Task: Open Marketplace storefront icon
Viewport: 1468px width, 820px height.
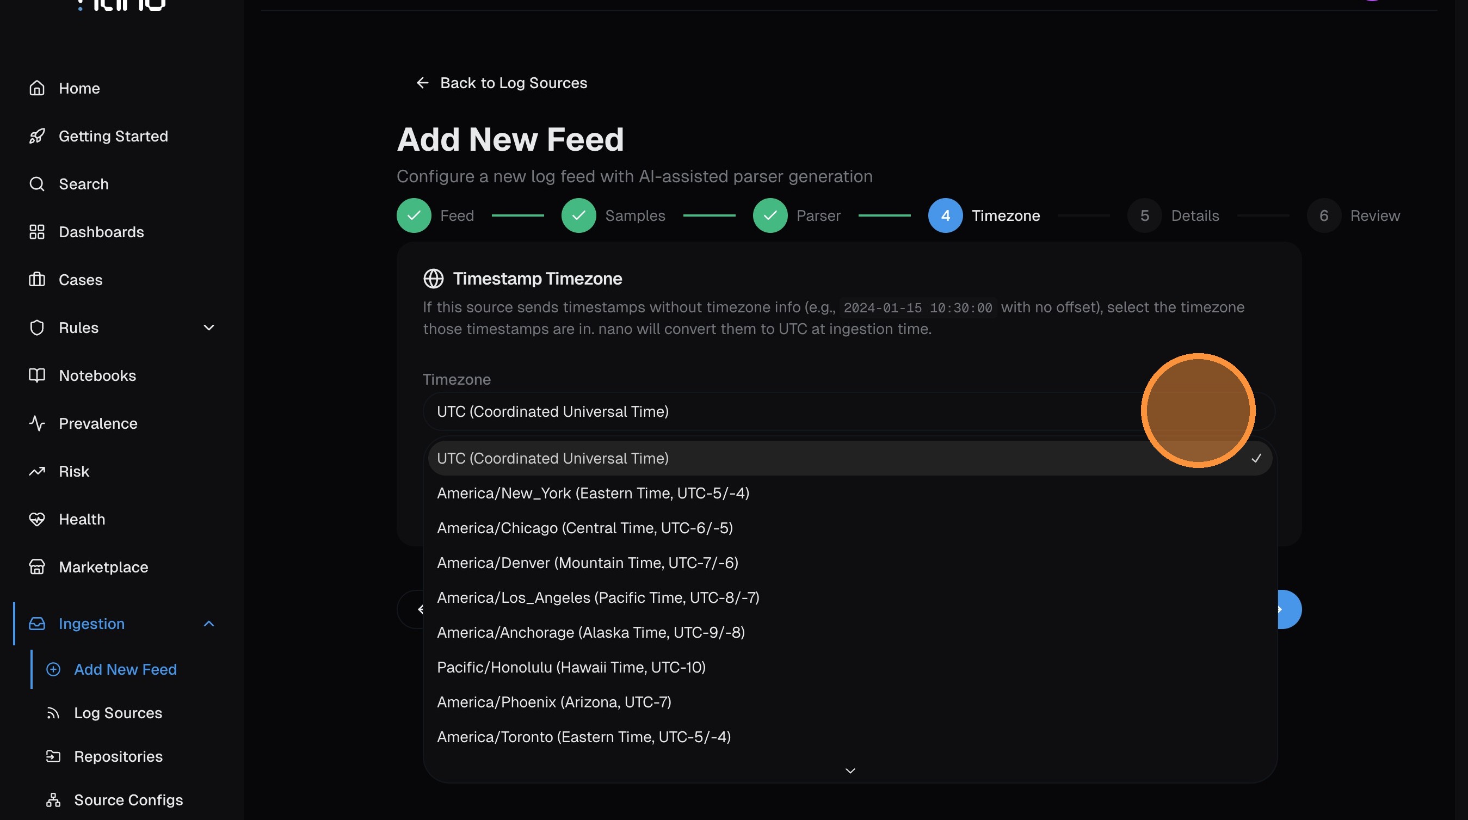Action: coord(37,567)
